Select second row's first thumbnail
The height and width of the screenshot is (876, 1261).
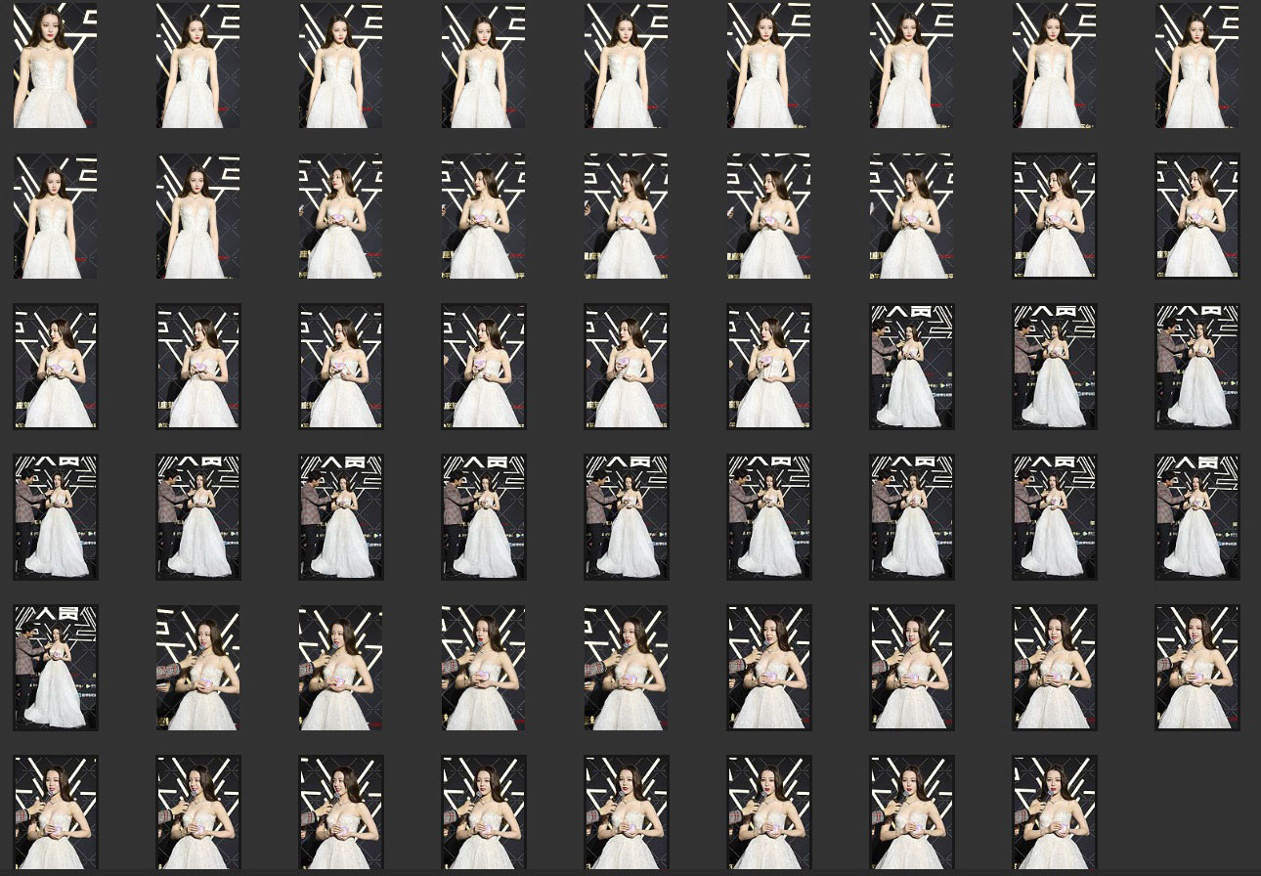point(55,216)
